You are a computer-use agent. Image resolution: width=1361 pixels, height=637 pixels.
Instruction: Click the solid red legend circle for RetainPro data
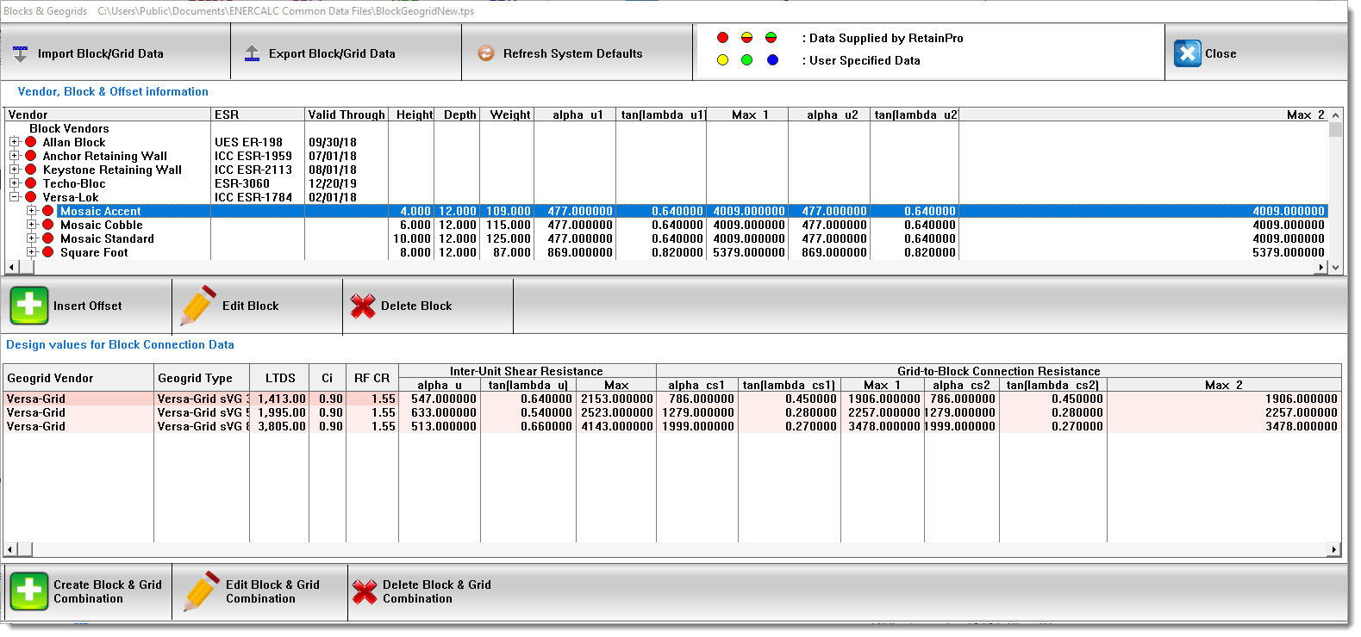point(722,38)
